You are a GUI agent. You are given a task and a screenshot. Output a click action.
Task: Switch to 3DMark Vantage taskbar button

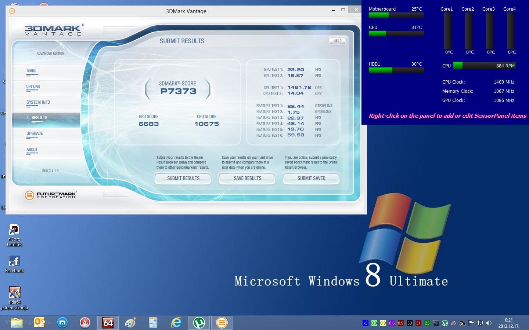coord(222,323)
